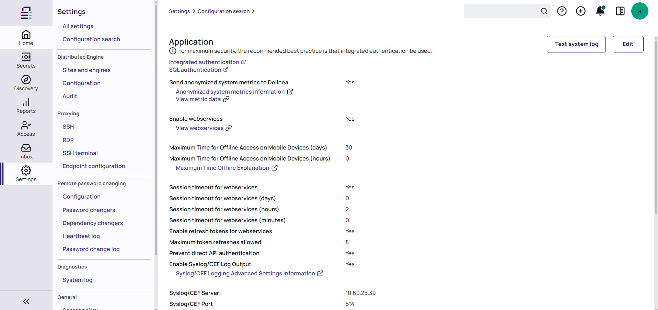The image size is (658, 310).
Task: Click the Test system log button
Action: click(576, 44)
